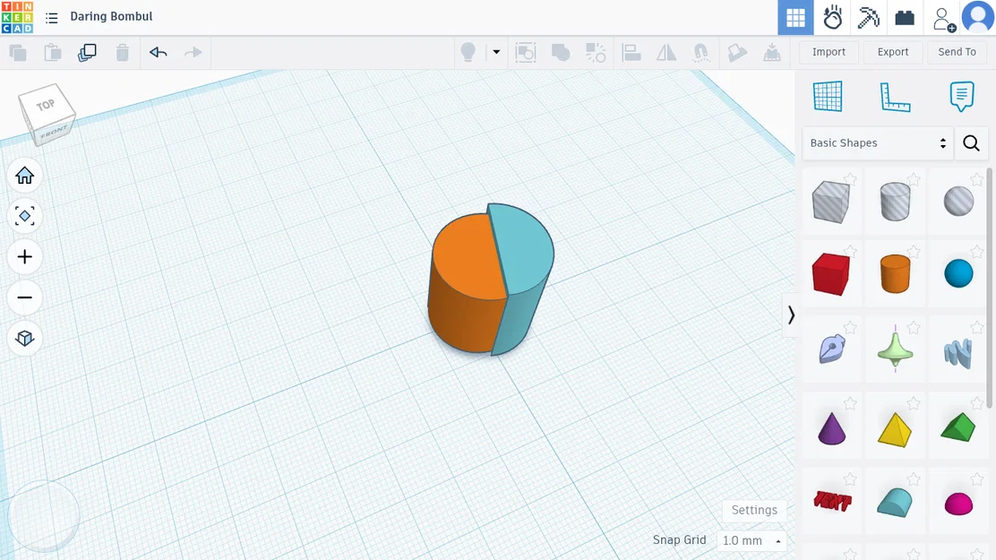The width and height of the screenshot is (996, 560).
Task: Click the Paste toolbar icon
Action: (x=53, y=53)
